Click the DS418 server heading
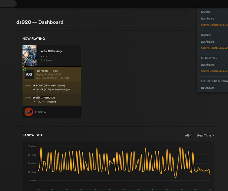 [205, 12]
